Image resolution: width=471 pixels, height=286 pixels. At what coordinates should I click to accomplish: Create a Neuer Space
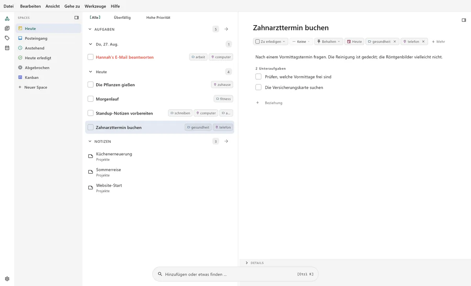[x=48, y=87]
